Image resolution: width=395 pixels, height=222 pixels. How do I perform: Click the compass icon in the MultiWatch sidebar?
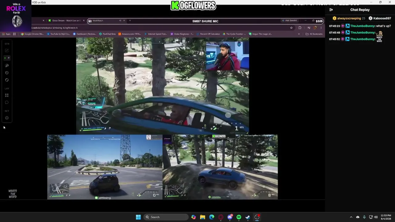(7, 80)
